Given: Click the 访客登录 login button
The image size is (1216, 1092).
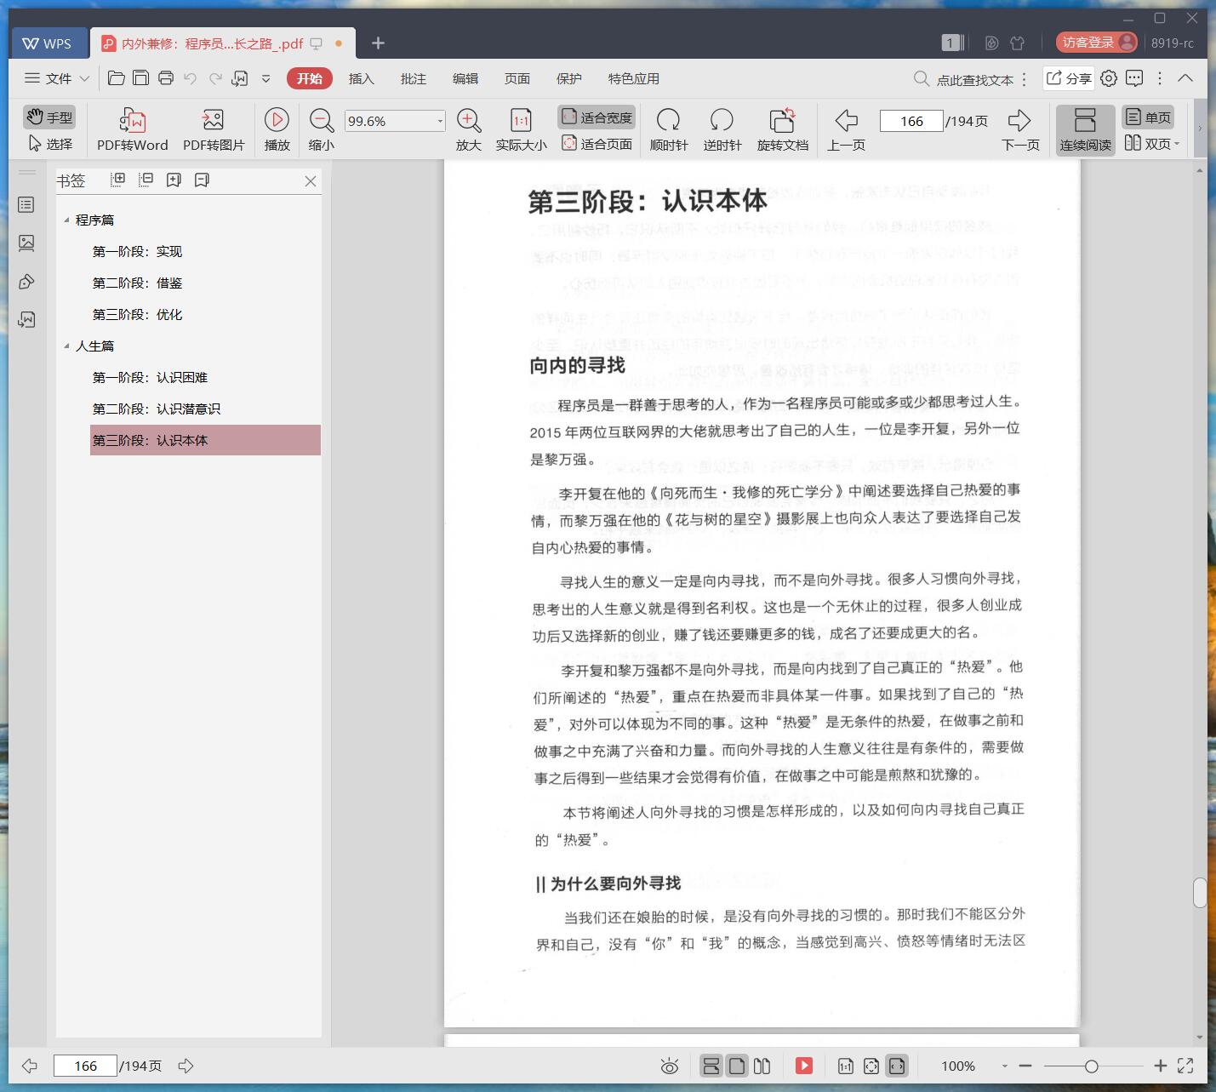Looking at the screenshot, I should (x=1097, y=42).
